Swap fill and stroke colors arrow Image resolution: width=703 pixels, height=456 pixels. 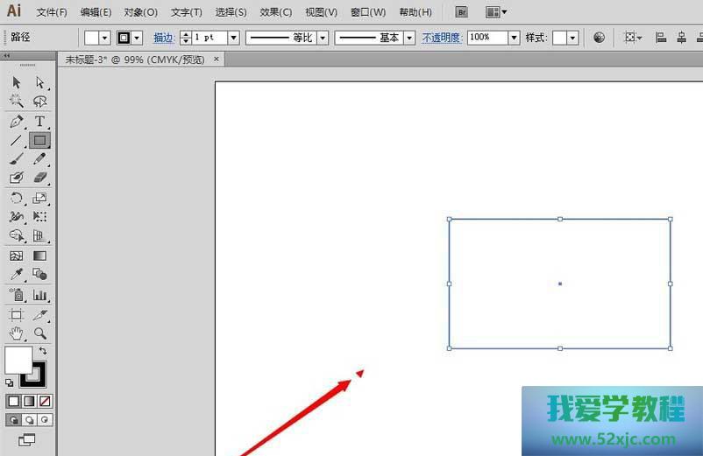pos(43,351)
